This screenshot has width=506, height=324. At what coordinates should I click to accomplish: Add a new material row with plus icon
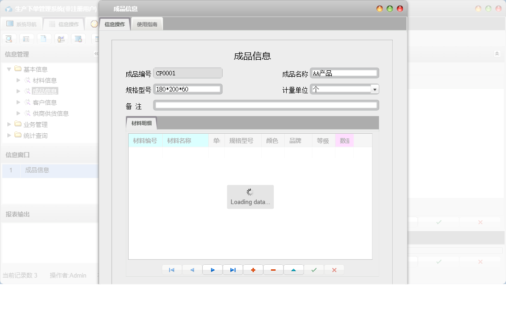253,270
